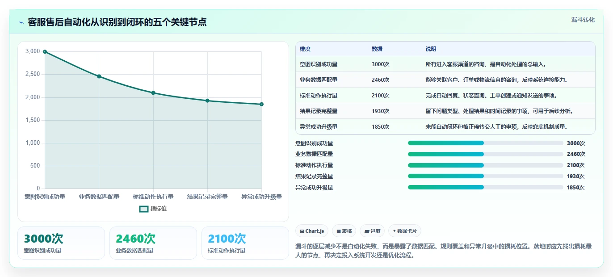Image resolution: width=613 pixels, height=277 pixels.
Task: Click the 漏斗转化 tag in the header
Action: [x=583, y=20]
